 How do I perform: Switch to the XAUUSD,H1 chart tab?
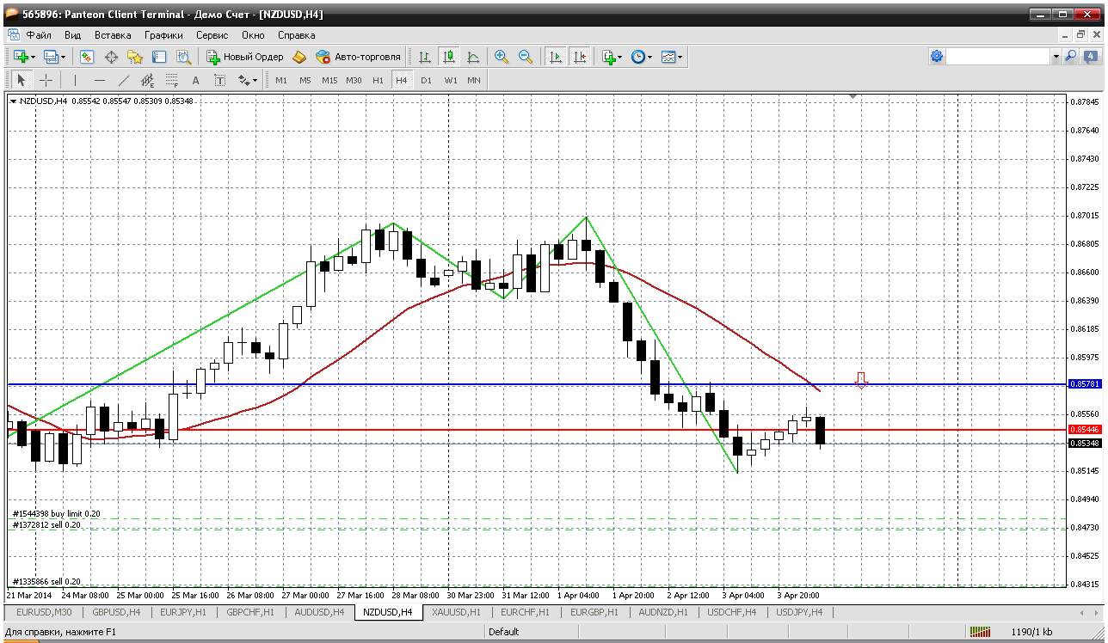click(x=459, y=612)
